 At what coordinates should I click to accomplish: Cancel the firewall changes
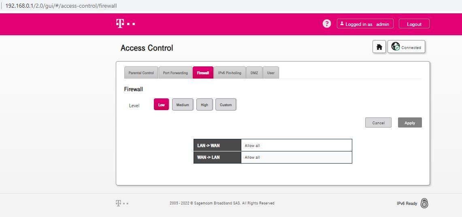(x=378, y=123)
